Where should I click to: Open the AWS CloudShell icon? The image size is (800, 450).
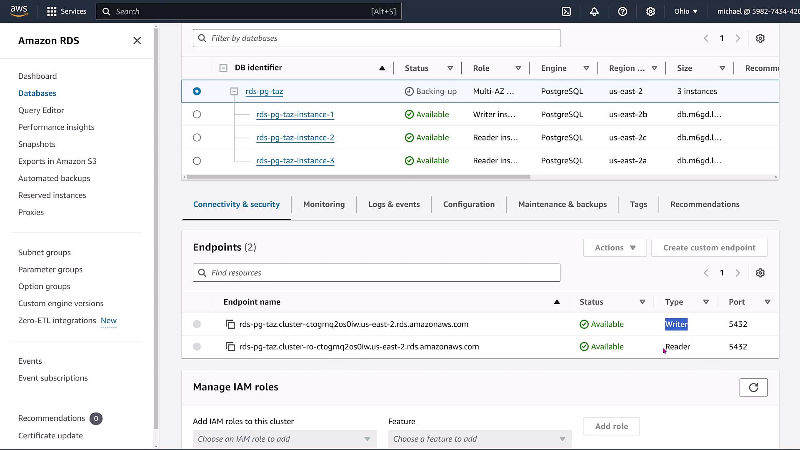[566, 12]
